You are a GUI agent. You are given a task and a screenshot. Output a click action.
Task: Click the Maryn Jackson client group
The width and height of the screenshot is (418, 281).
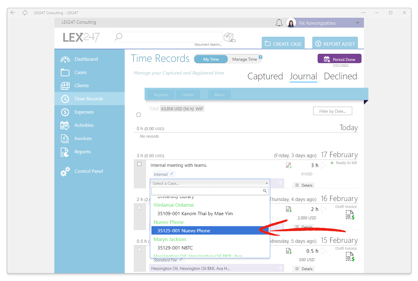click(170, 239)
